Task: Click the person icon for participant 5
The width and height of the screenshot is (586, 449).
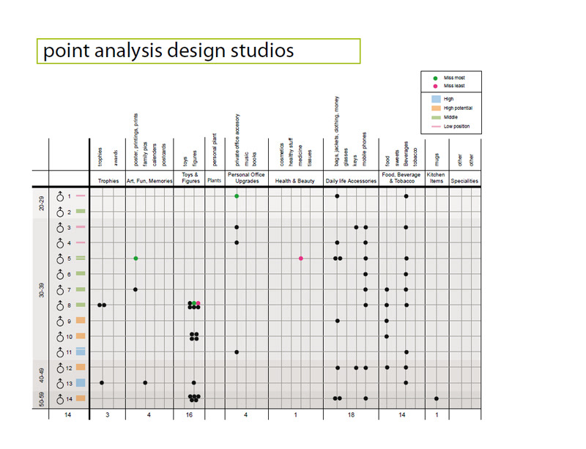Action: coord(60,259)
